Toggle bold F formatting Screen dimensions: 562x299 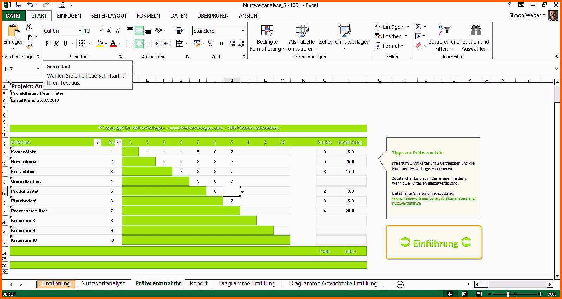pos(47,44)
